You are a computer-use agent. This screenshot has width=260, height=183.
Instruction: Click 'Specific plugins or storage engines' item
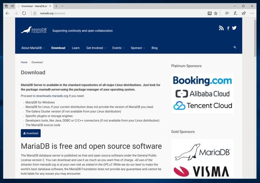(49, 116)
